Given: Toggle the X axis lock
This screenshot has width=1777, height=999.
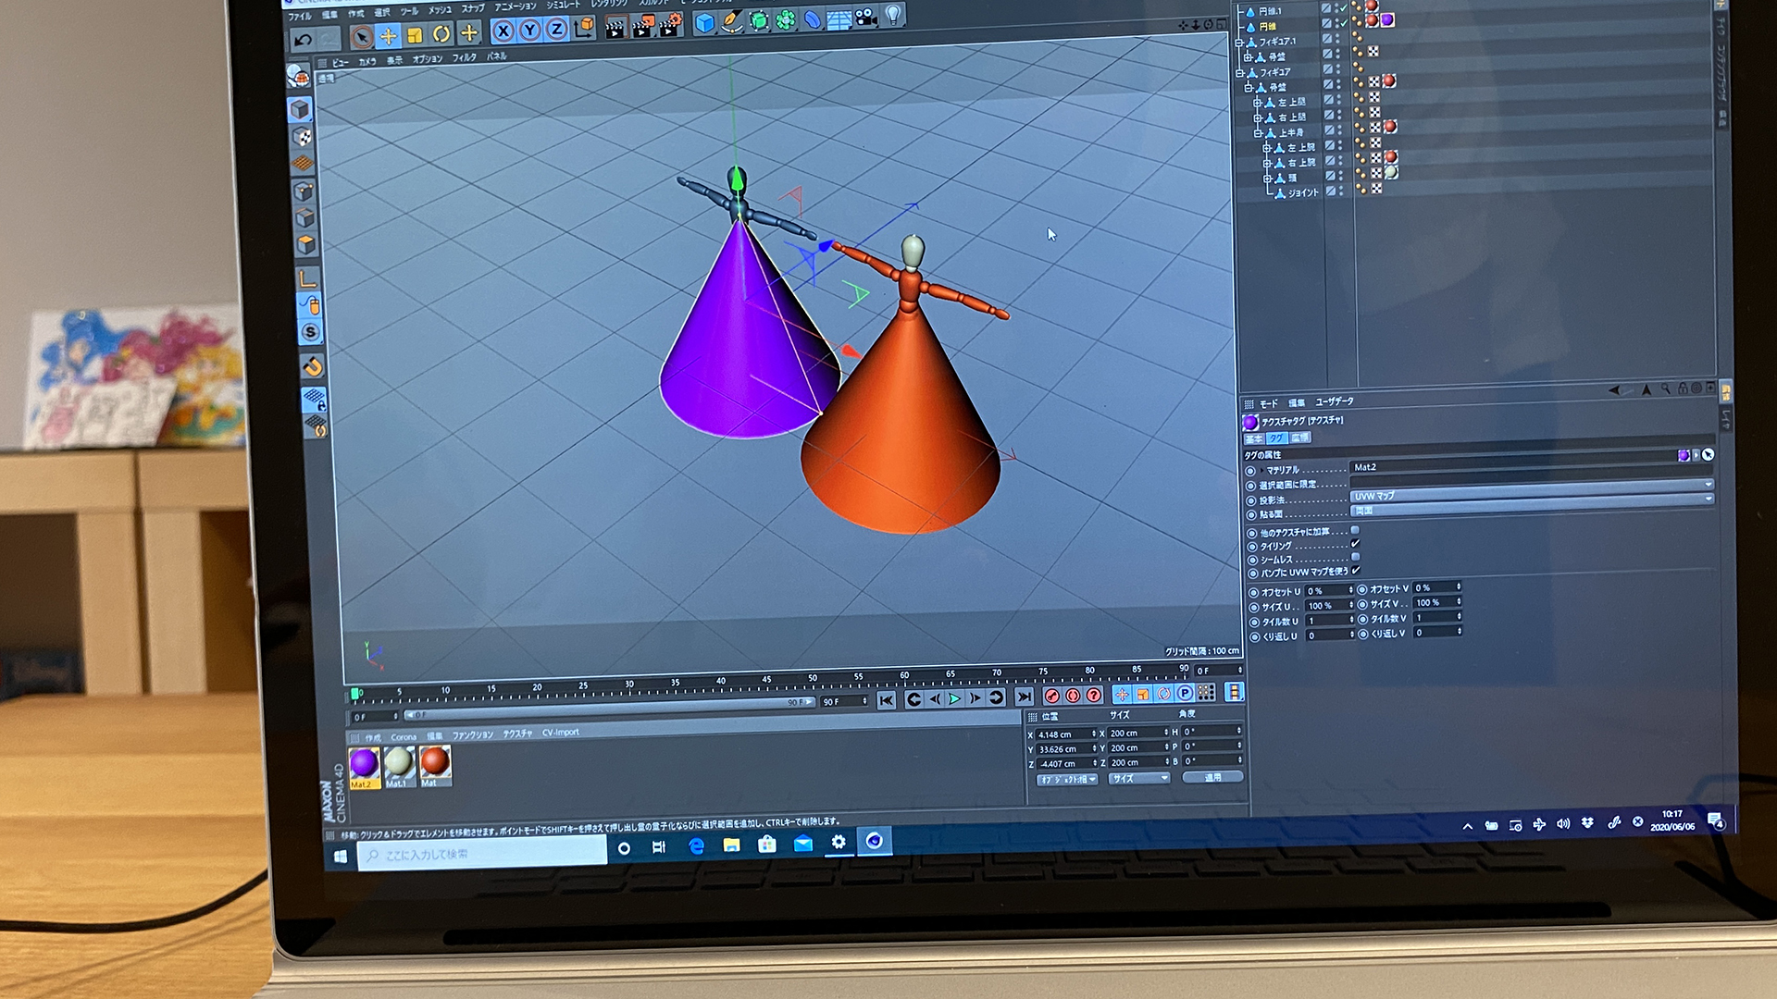Looking at the screenshot, I should 503,31.
